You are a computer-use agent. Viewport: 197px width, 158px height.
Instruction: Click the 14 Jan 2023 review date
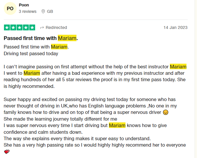pyautogui.click(x=175, y=27)
